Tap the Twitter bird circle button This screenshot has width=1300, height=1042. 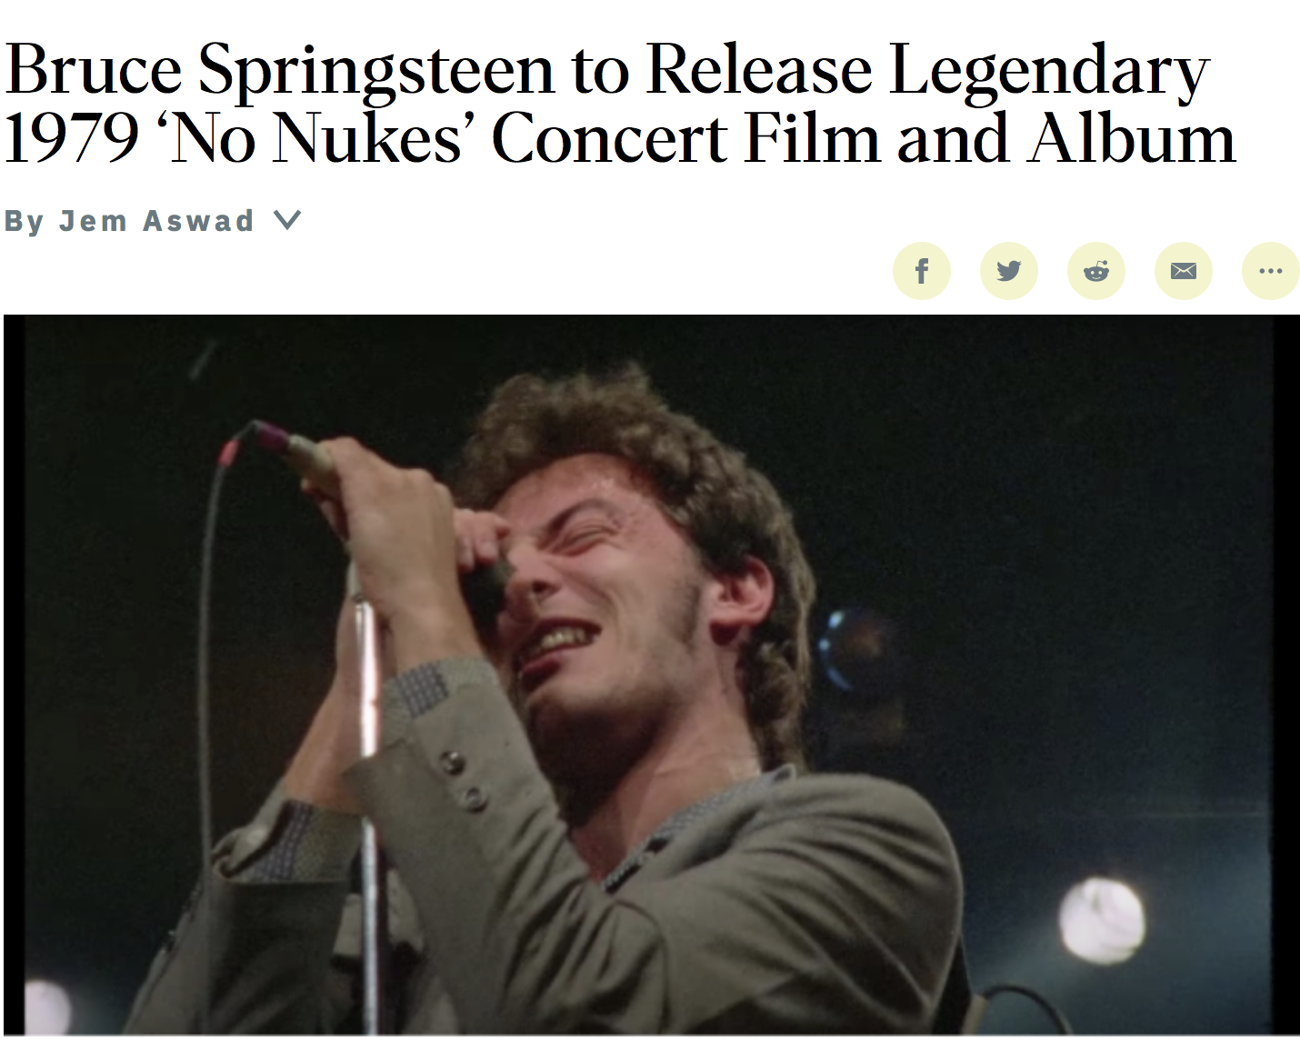1009,271
